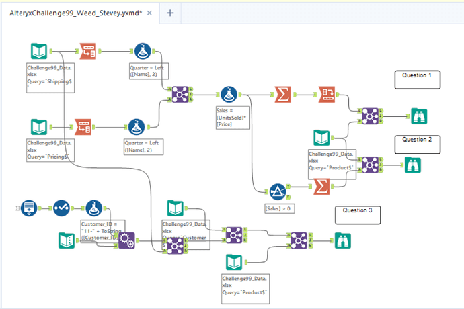The width and height of the screenshot is (464, 309).
Task: Select the Pricing$ Input Data tool
Action: click(39, 126)
